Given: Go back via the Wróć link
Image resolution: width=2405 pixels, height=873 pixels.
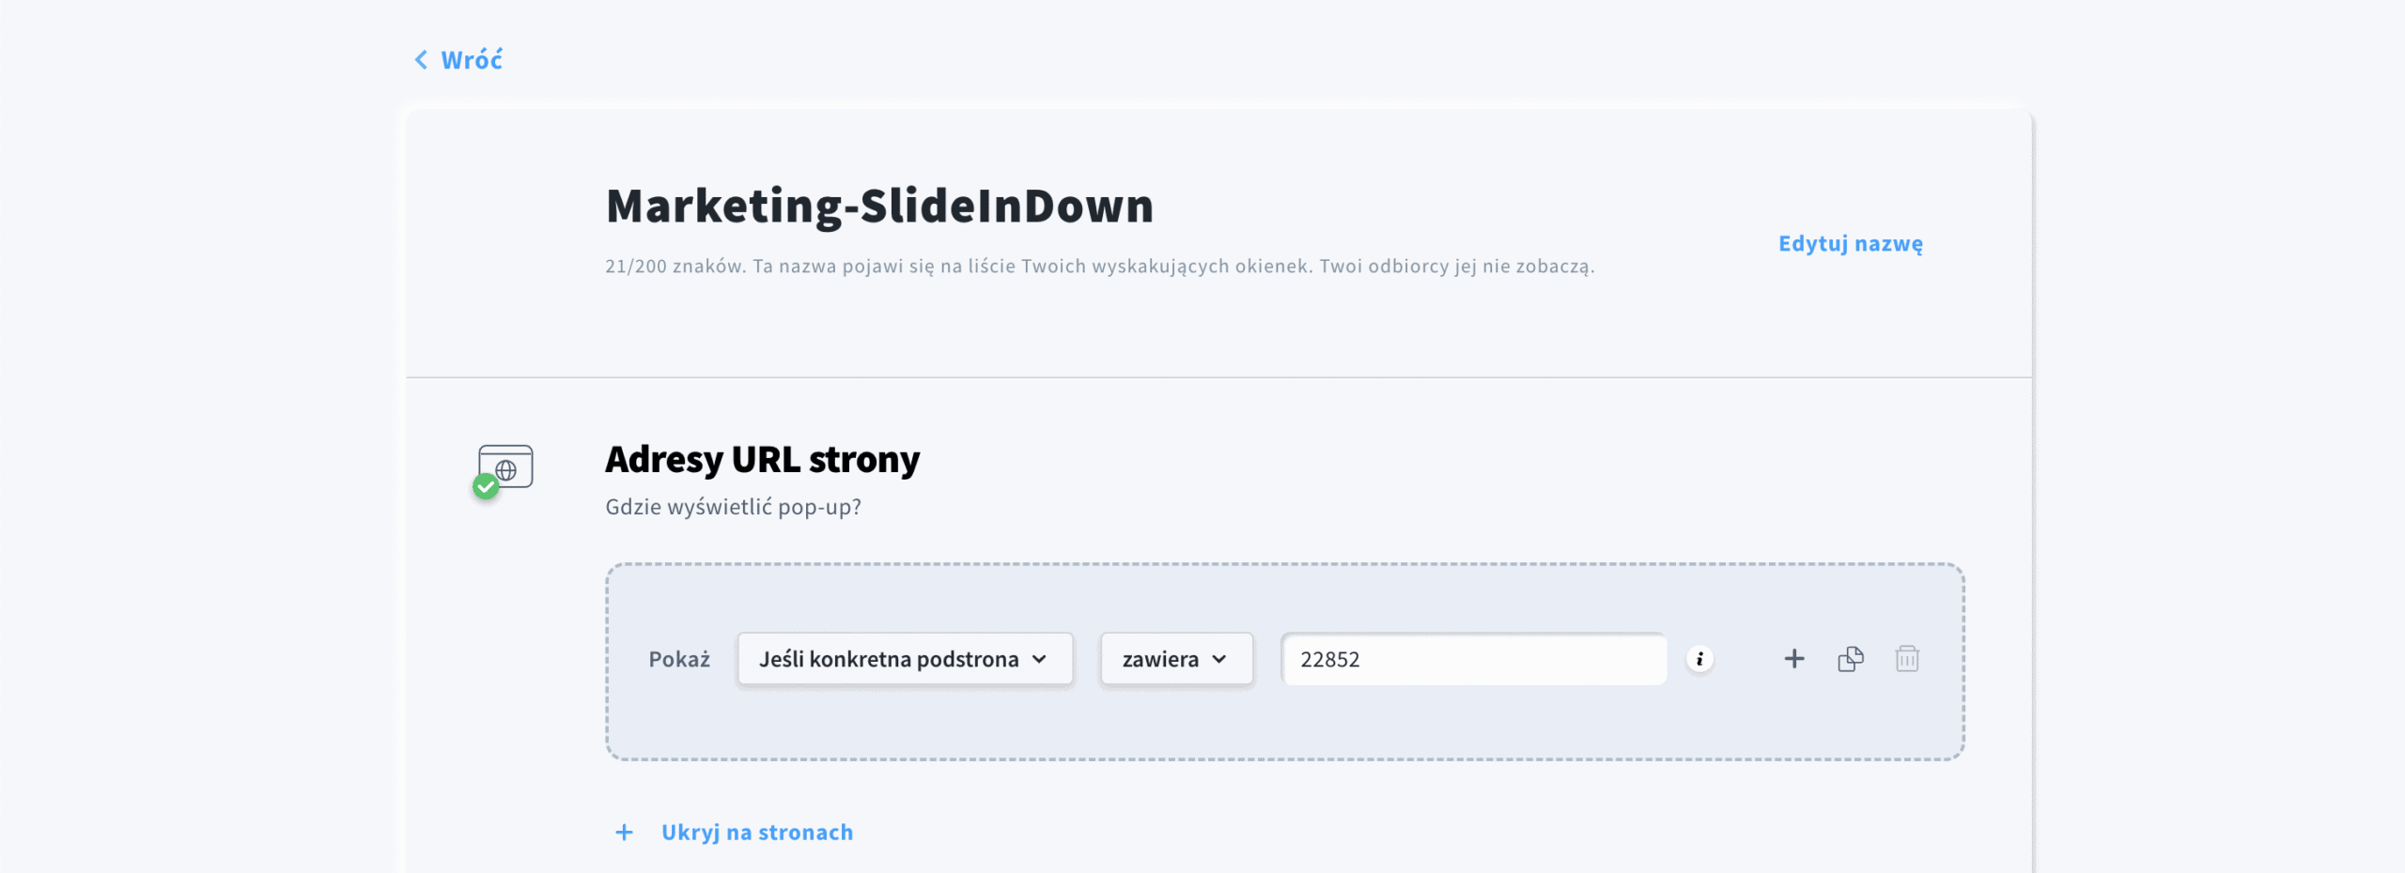Looking at the screenshot, I should click(472, 60).
